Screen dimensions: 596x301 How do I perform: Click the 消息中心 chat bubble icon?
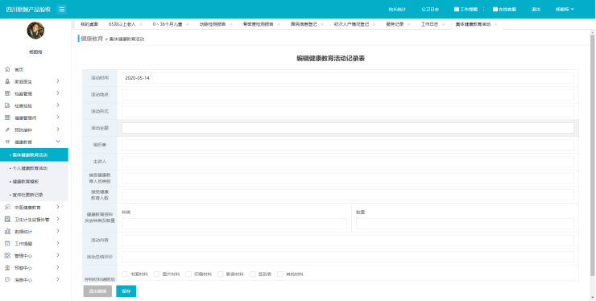tap(7, 280)
